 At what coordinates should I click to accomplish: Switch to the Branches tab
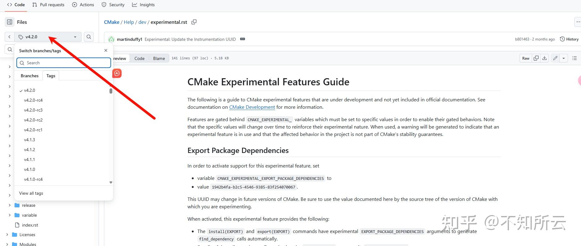tap(30, 76)
